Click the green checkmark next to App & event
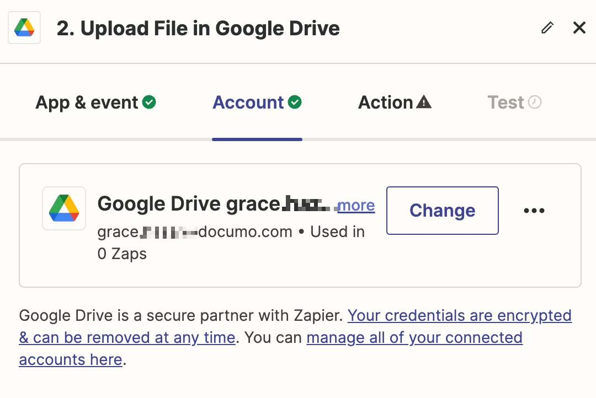Image resolution: width=596 pixels, height=398 pixels. tap(149, 102)
